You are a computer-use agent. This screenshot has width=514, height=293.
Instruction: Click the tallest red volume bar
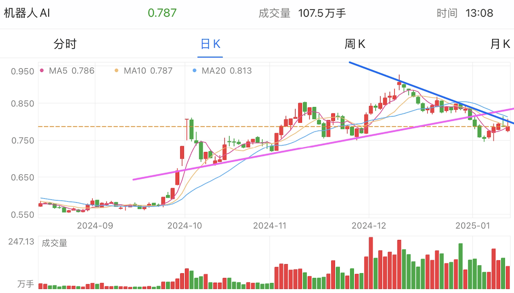(x=371, y=263)
